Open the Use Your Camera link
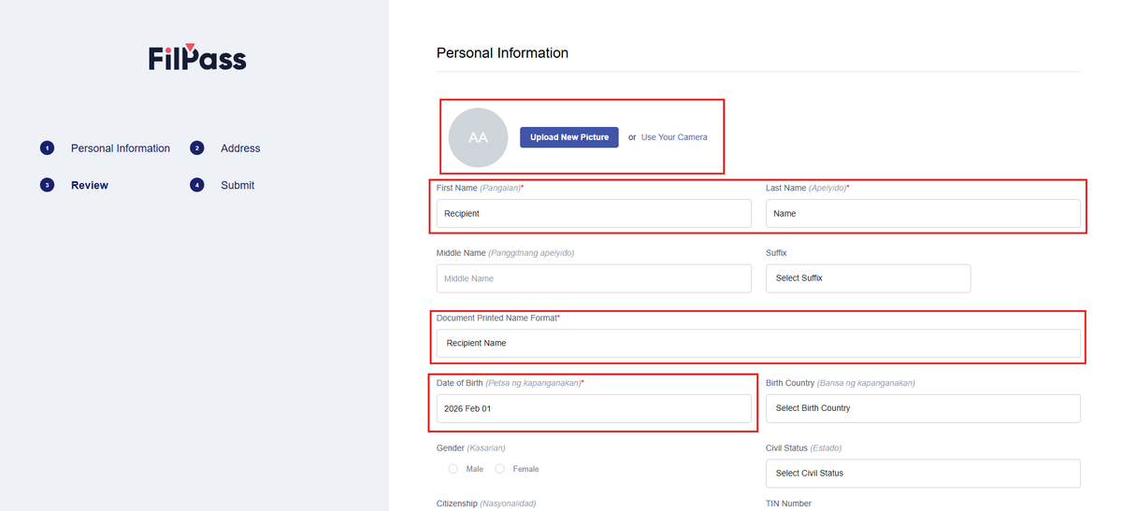Viewport: 1122px width, 511px height. [674, 137]
